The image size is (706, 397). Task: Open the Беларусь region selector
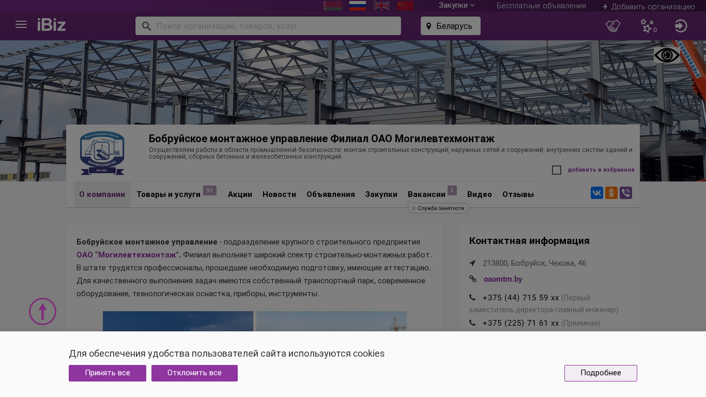point(451,26)
